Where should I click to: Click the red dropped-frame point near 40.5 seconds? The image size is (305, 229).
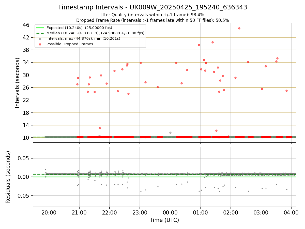212,42
